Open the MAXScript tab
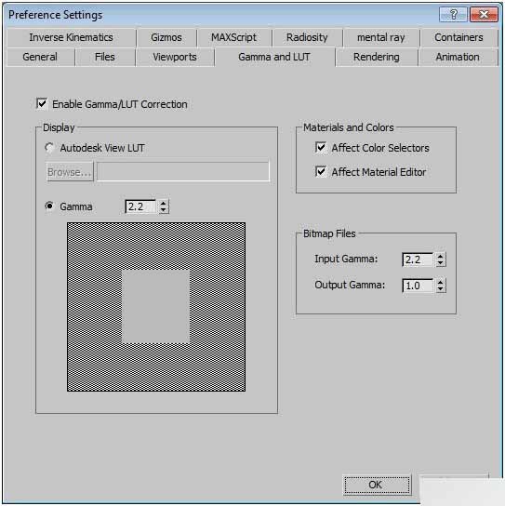The width and height of the screenshot is (505, 506). [x=234, y=37]
